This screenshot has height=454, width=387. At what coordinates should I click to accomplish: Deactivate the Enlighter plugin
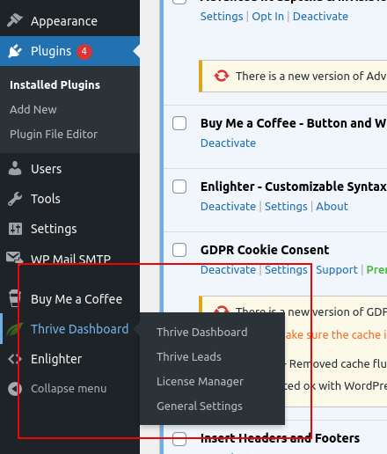[x=228, y=207]
